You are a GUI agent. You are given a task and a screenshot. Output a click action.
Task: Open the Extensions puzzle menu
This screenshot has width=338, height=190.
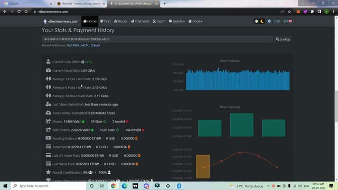[x=312, y=12]
